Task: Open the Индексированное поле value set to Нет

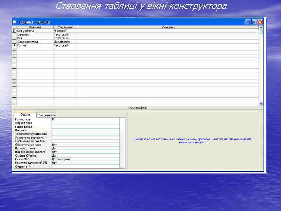Action: [x=85, y=152]
